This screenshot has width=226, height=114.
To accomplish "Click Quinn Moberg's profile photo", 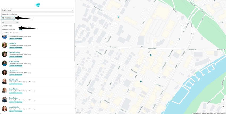I will 5,100.
